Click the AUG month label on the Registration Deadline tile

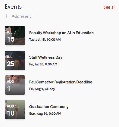(10, 82)
